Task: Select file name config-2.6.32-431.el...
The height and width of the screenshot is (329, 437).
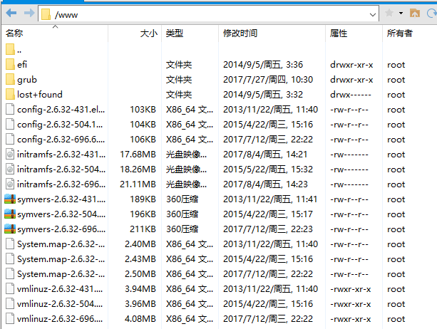Action: pyautogui.click(x=61, y=110)
